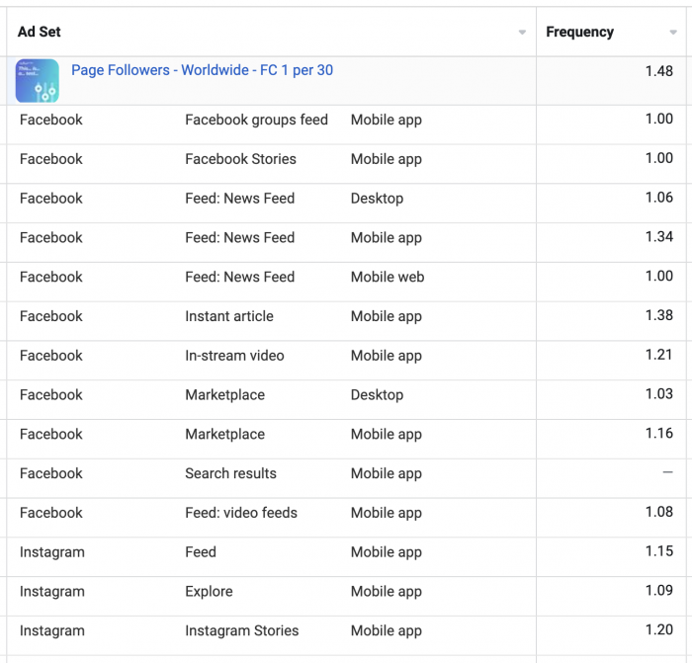Select the Feed: video feeds placement cell
The image size is (692, 663).
coord(241,513)
